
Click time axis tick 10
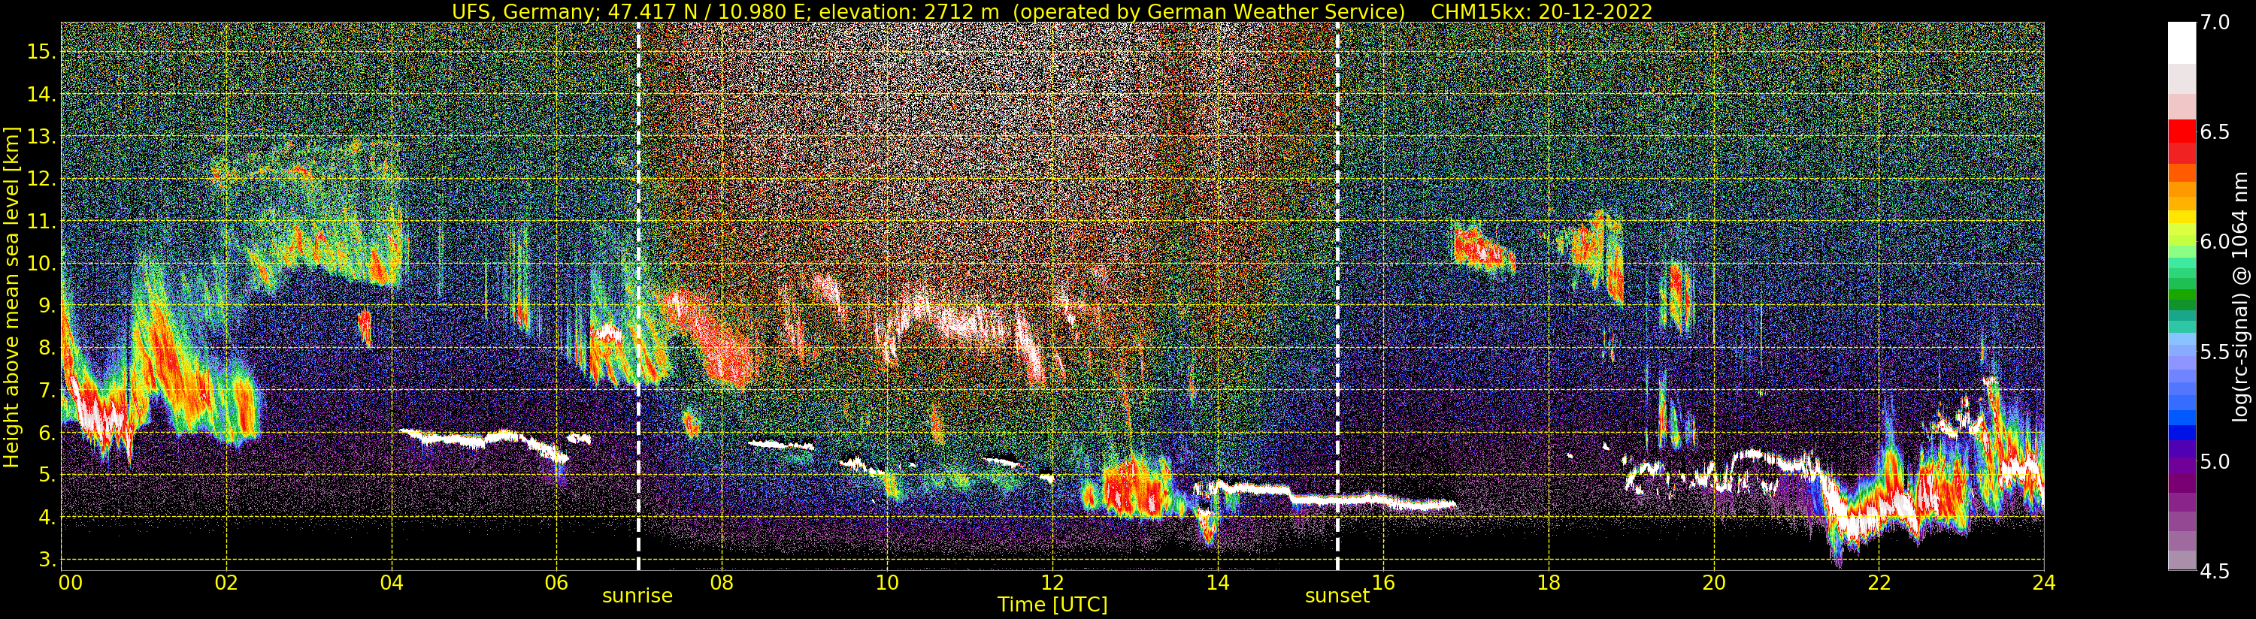[887, 583]
